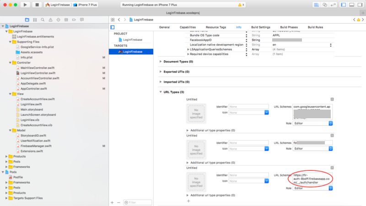Click the Identifier field of fb URL type

(x=248, y=143)
